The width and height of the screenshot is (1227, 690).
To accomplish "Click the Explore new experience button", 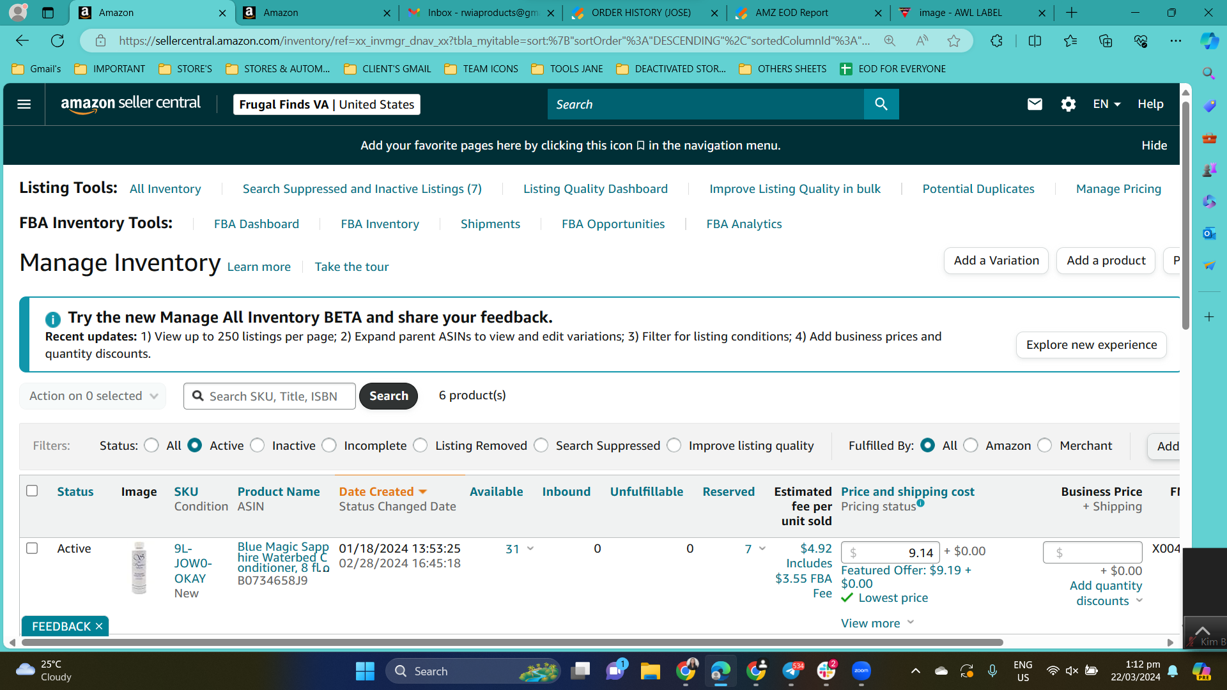I will 1092,345.
